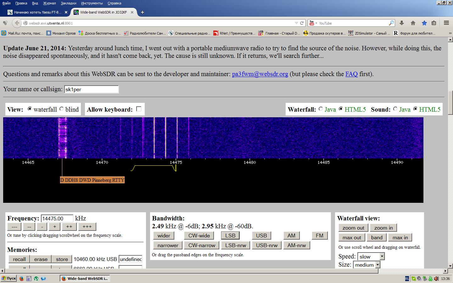Open the downloads arrow icon
Screen dimensions: 453x283
[402, 23]
